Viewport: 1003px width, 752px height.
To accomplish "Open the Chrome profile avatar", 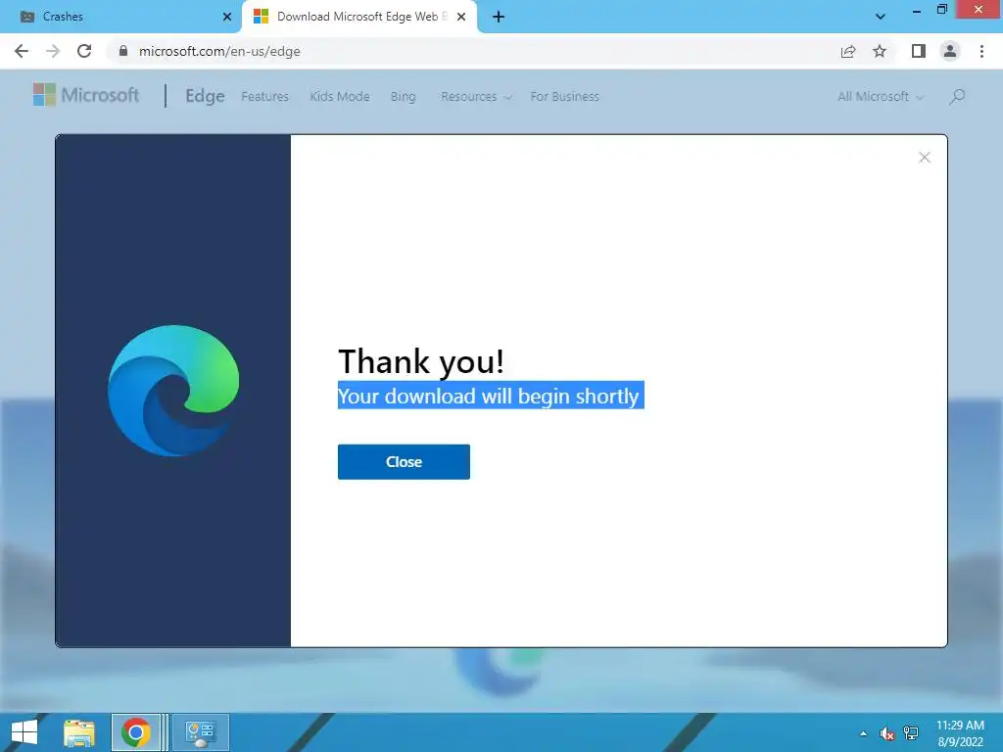I will click(950, 51).
